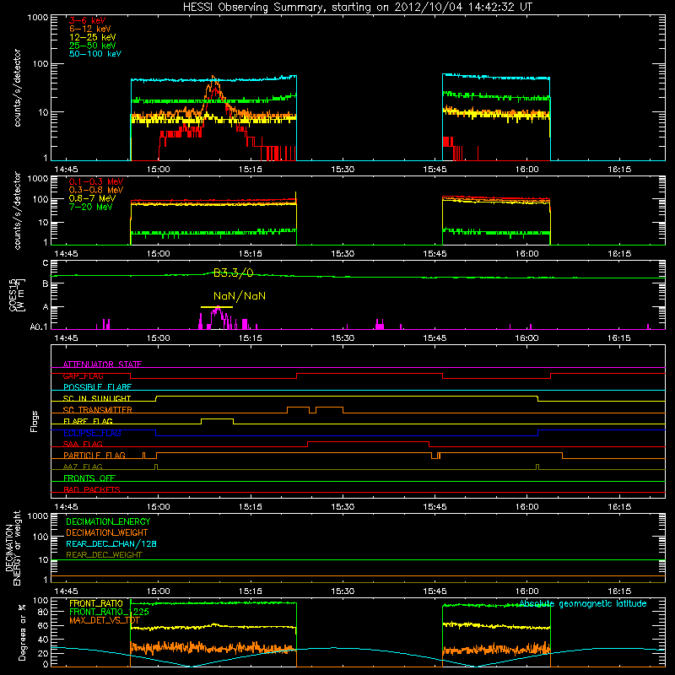
Task: Click the 'B3.3/0' GOES flare class annotation
Action: [x=234, y=273]
